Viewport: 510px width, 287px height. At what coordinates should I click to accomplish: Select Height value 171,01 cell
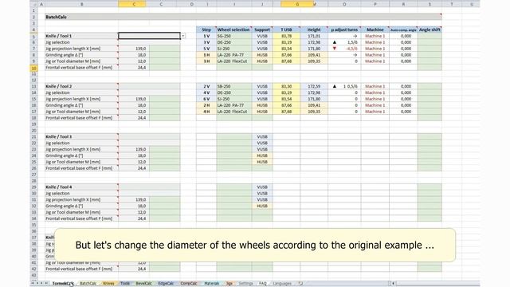[x=314, y=36]
